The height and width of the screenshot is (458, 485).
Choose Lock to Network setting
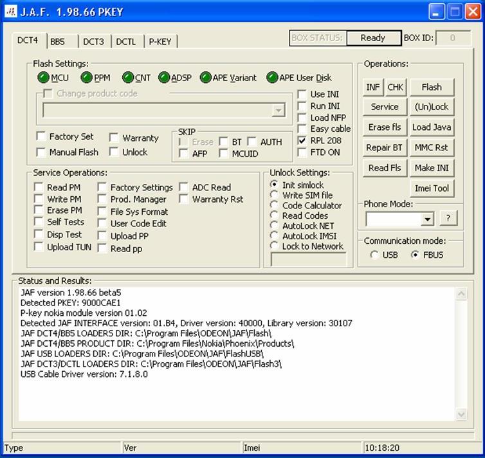tap(274, 246)
